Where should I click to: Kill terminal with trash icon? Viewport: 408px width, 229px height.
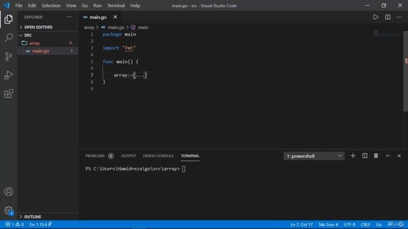(375, 156)
